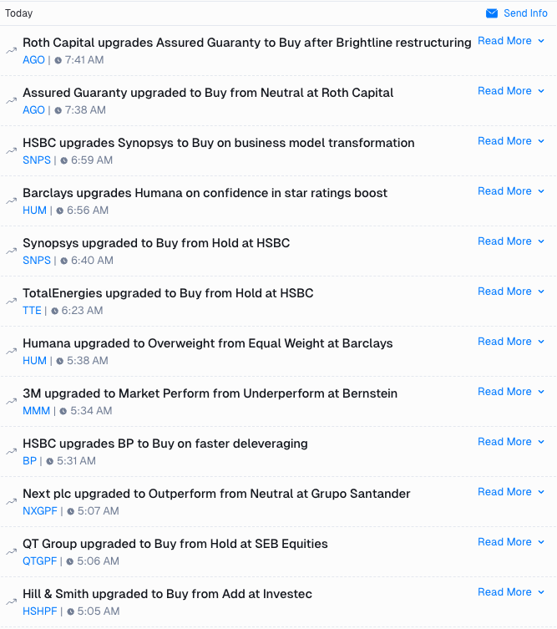Click the upgrade icon beside Barclays upgrades Humana
The width and height of the screenshot is (557, 629).
click(11, 201)
